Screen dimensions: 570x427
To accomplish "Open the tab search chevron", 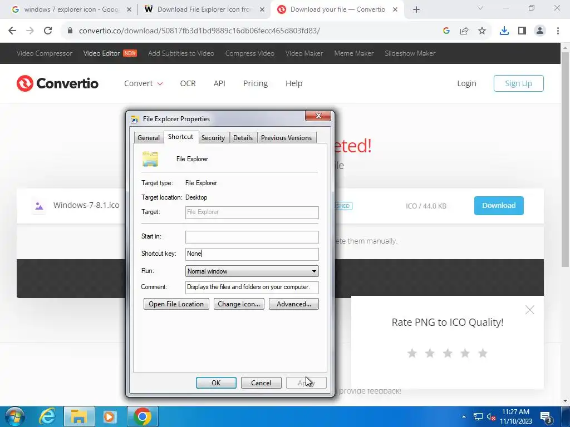I will [x=480, y=8].
